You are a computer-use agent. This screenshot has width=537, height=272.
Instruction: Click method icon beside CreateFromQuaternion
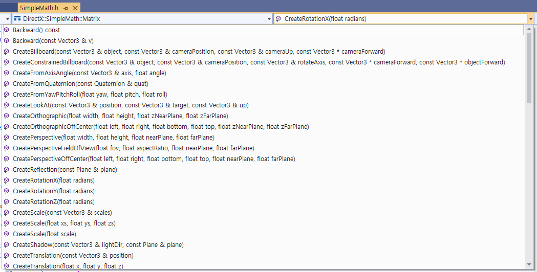tap(7, 84)
